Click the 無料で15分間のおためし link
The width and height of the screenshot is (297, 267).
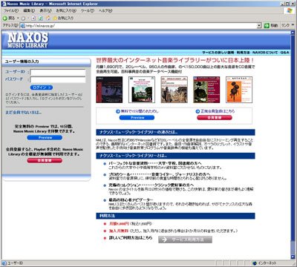140,111
